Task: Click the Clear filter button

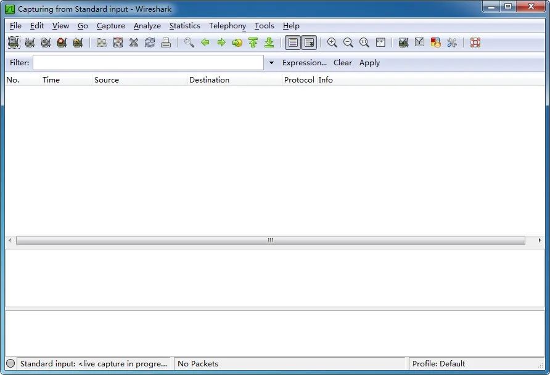Action: coord(343,63)
